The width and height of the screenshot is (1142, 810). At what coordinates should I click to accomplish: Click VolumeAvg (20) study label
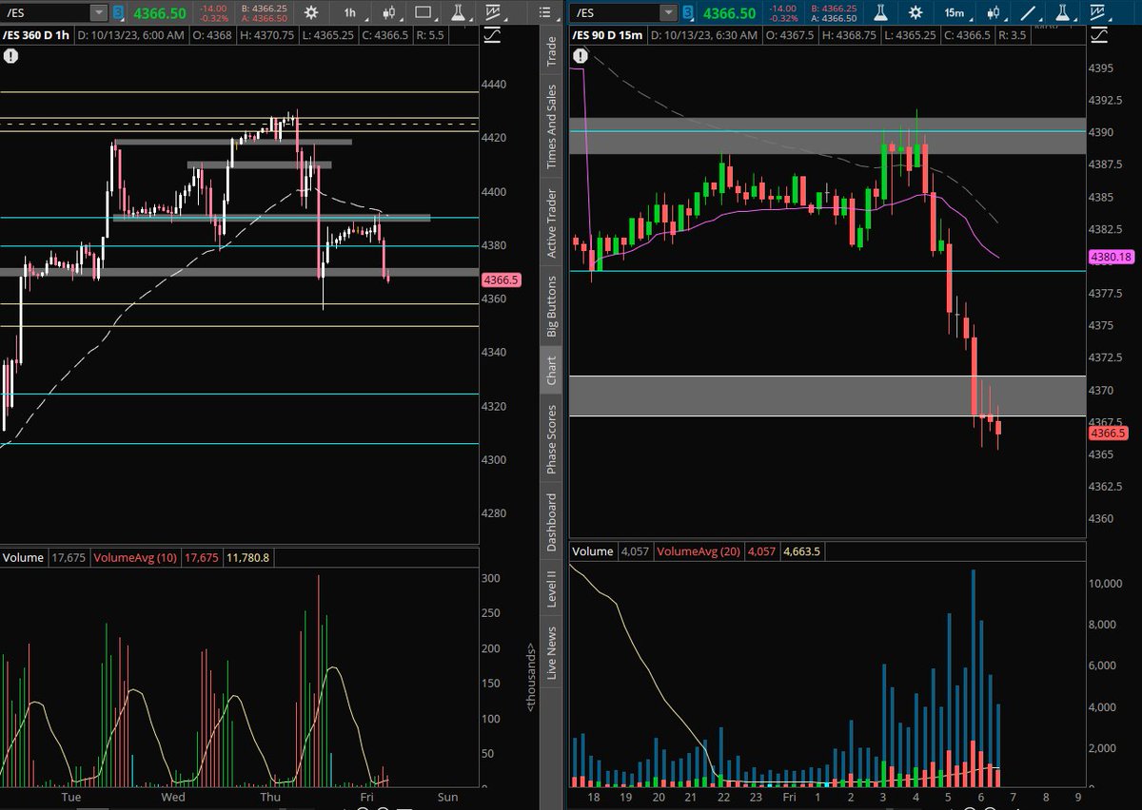point(700,550)
